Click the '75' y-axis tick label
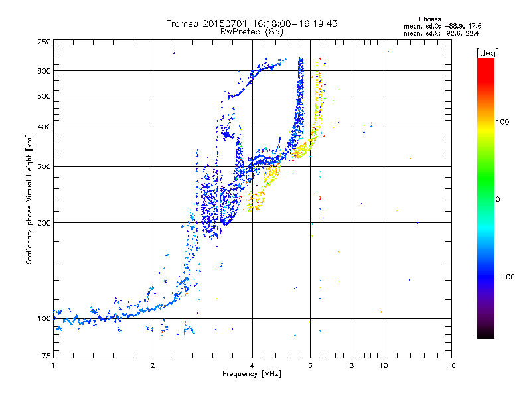The height and width of the screenshot is (398, 531). (46, 356)
